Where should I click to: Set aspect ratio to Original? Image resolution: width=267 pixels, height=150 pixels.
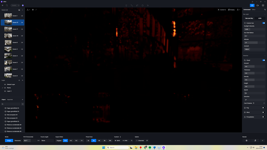click(59, 141)
